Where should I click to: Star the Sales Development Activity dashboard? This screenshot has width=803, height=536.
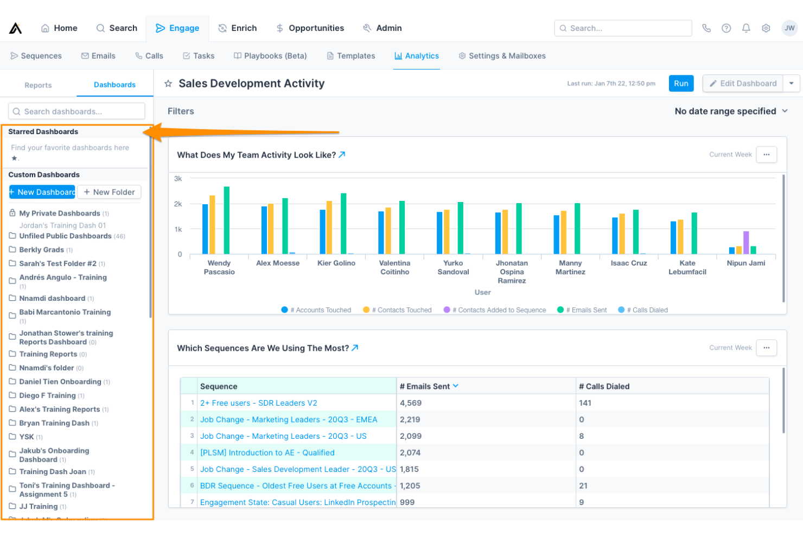[x=168, y=84]
